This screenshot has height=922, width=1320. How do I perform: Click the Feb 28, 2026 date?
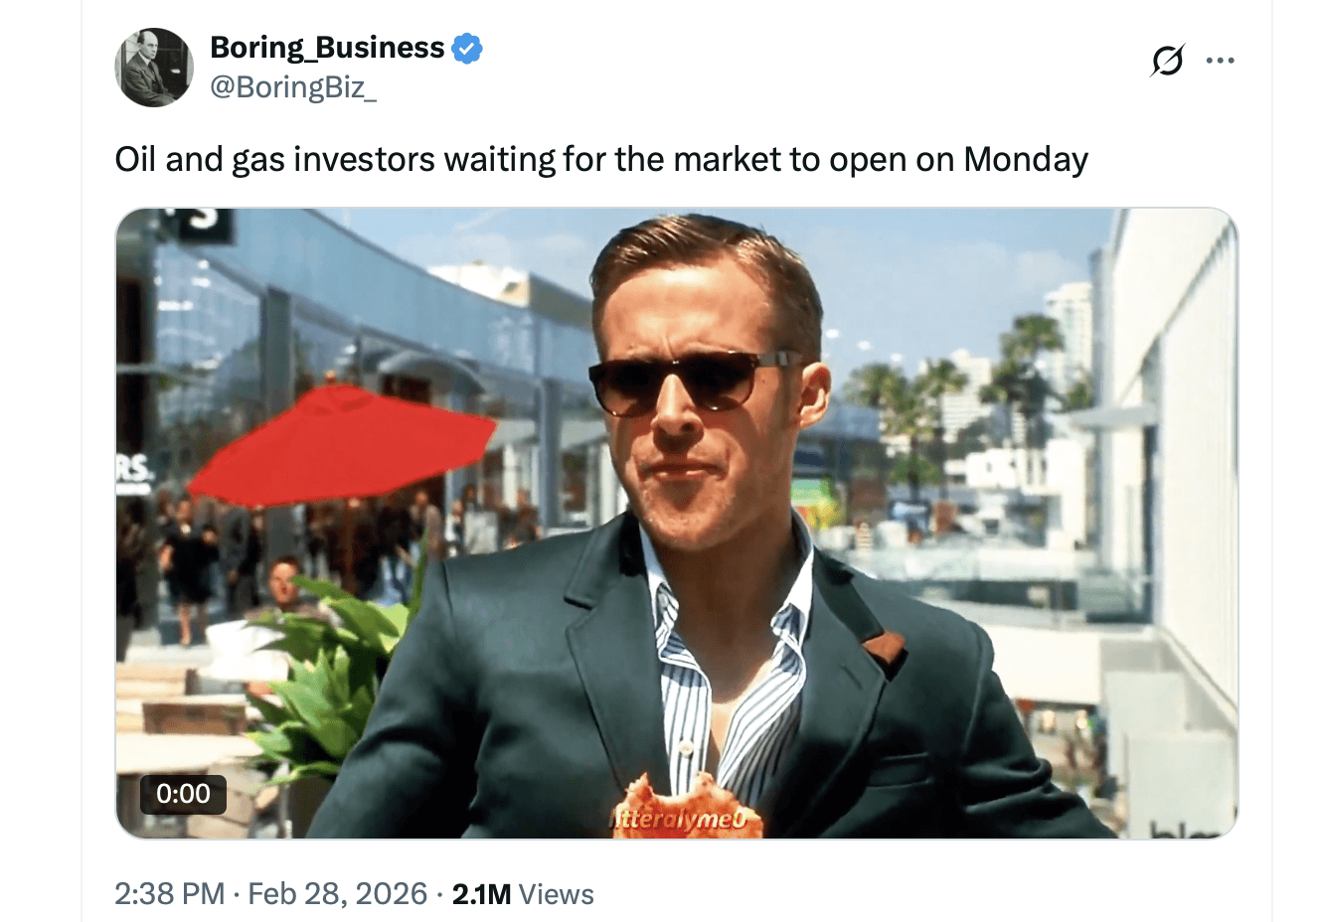[x=337, y=894]
